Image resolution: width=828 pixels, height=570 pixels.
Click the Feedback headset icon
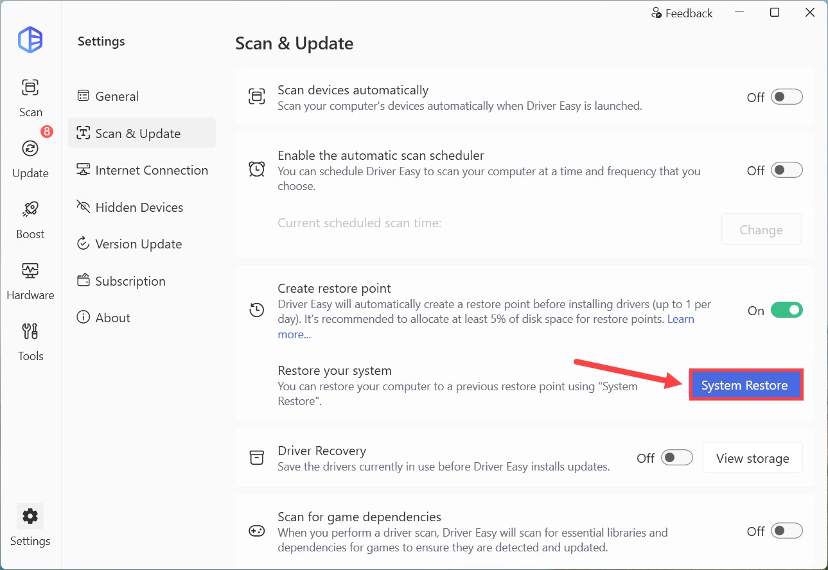(656, 13)
